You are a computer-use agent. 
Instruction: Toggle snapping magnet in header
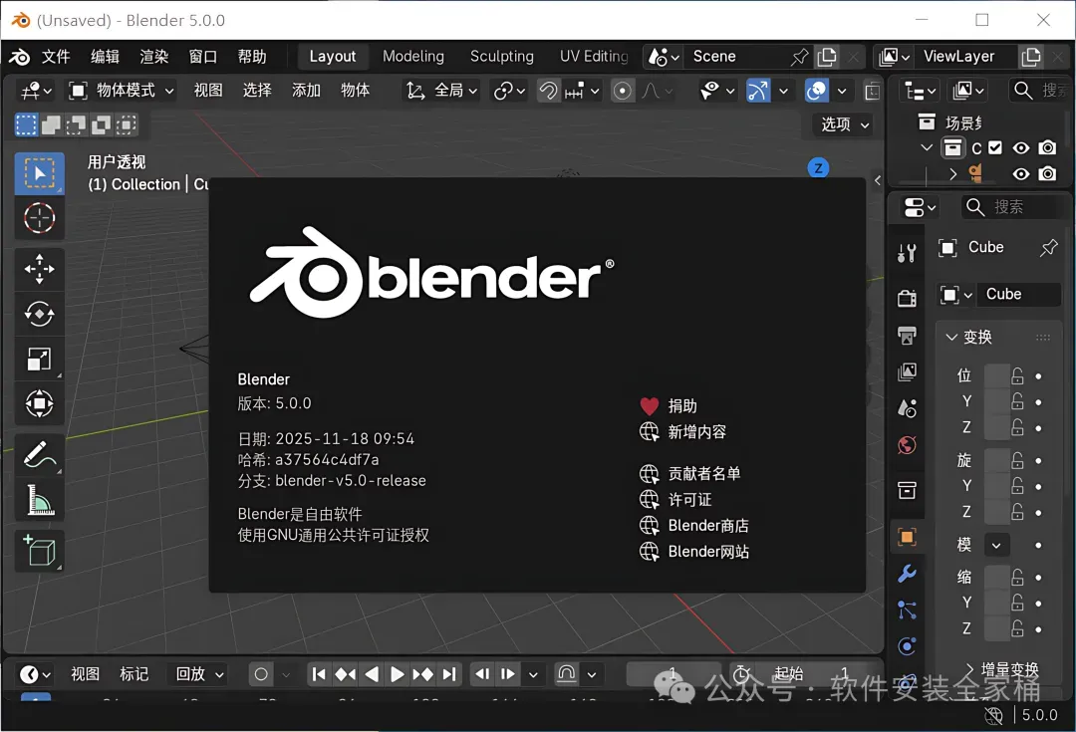(548, 91)
